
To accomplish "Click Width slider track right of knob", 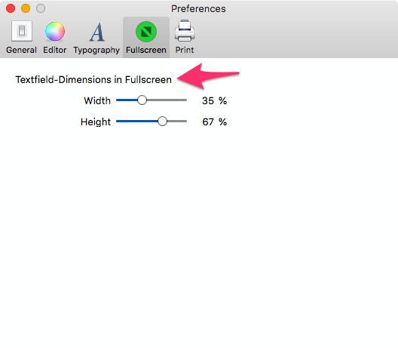I will pyautogui.click(x=167, y=100).
